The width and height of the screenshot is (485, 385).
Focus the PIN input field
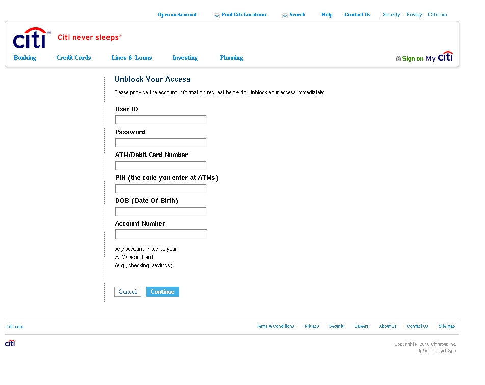[161, 188]
